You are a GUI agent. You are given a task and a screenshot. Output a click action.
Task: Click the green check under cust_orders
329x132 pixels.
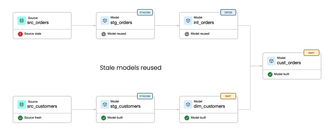point(270,74)
